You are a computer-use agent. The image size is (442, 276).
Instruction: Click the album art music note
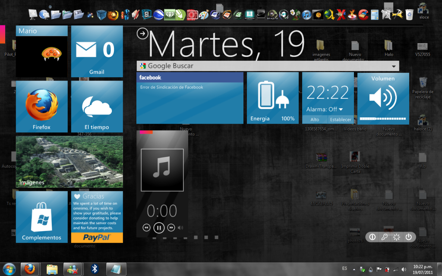tap(162, 170)
